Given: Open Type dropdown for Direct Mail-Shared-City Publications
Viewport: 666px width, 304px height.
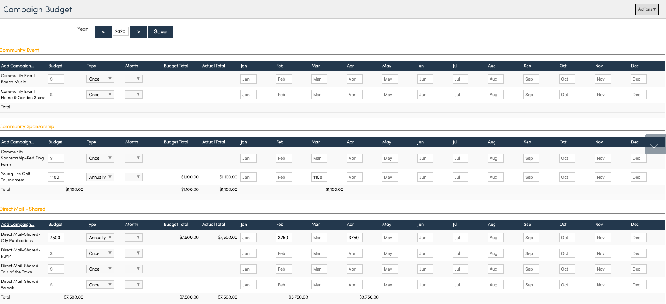Looking at the screenshot, I should (x=100, y=238).
